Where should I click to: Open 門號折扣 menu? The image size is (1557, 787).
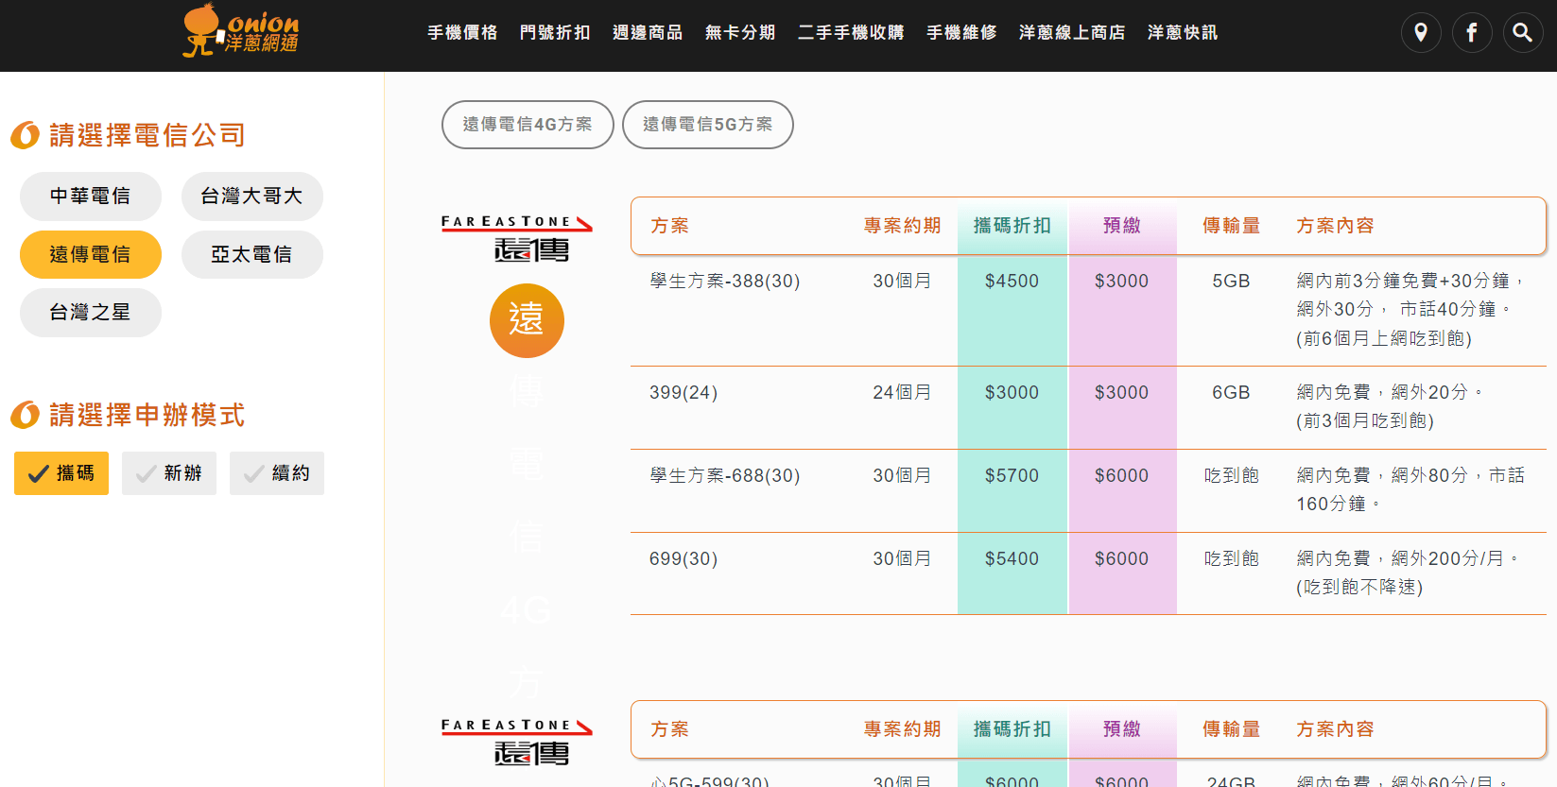[x=555, y=33]
